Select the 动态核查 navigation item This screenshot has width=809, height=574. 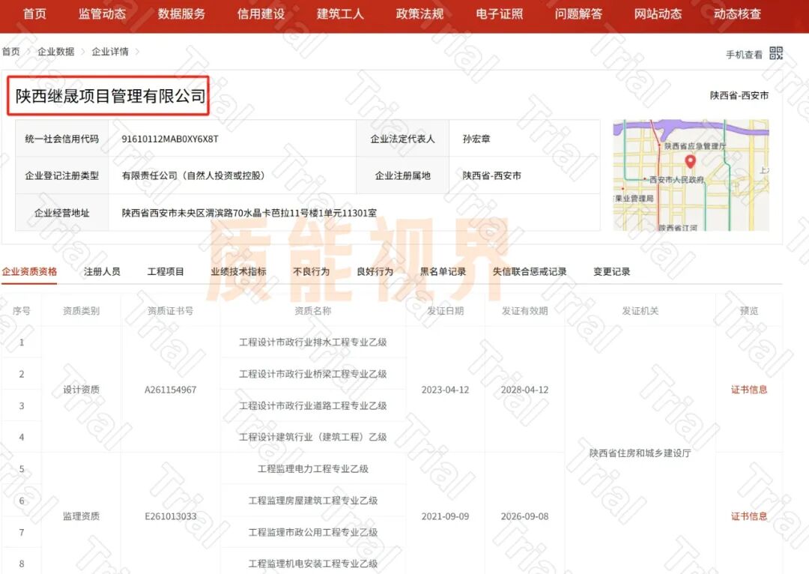[737, 14]
